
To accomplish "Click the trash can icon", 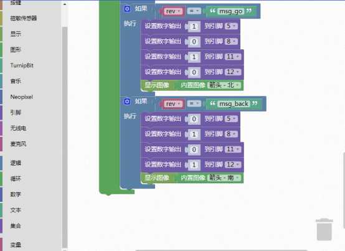I will pyautogui.click(x=324, y=229).
